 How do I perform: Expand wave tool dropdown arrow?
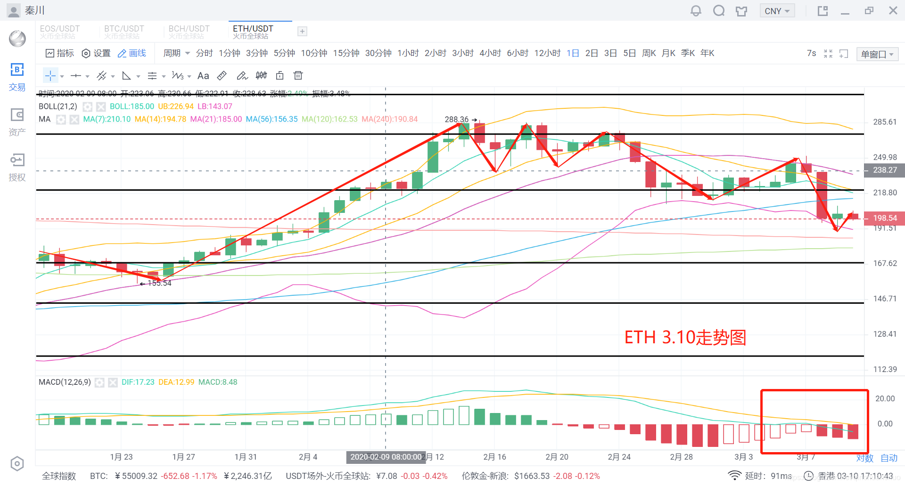point(189,76)
